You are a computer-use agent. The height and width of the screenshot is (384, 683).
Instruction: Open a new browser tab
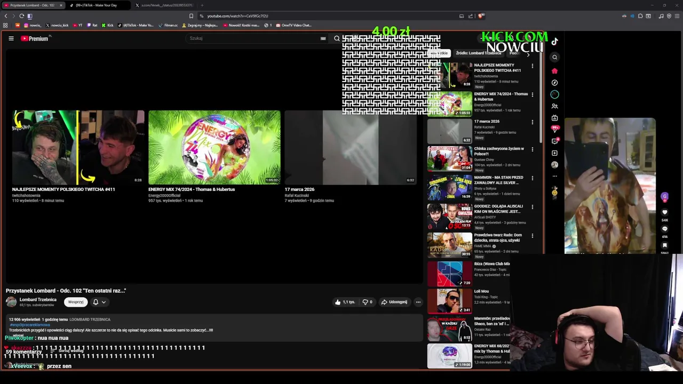(202, 5)
